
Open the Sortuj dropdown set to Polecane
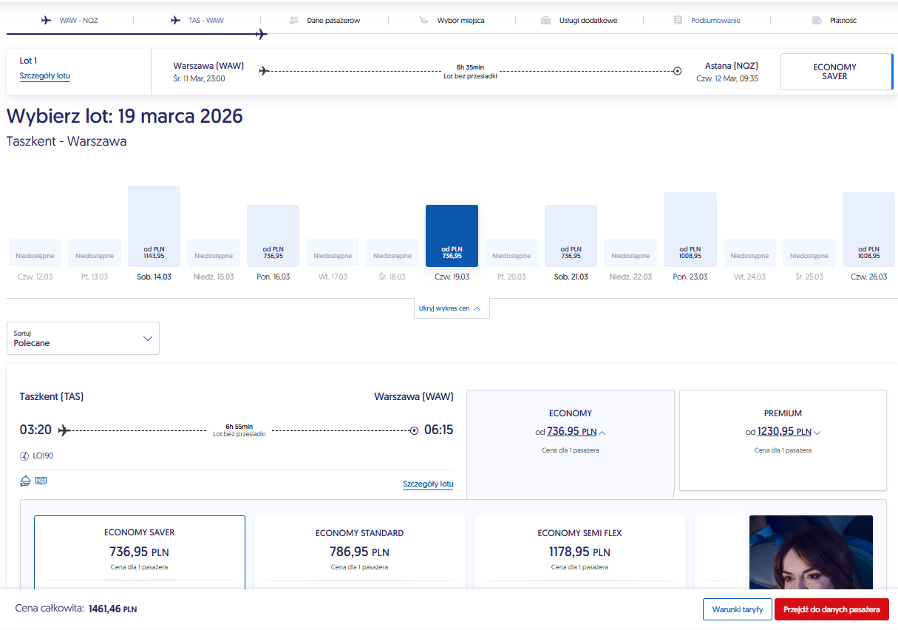[83, 338]
